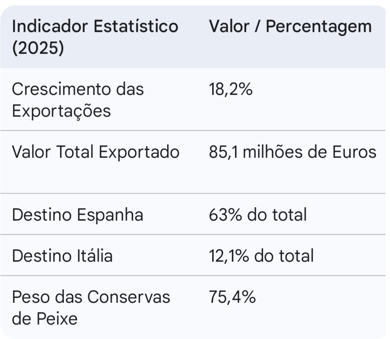Select the 'Valor Total Exportado' label

[96, 152]
